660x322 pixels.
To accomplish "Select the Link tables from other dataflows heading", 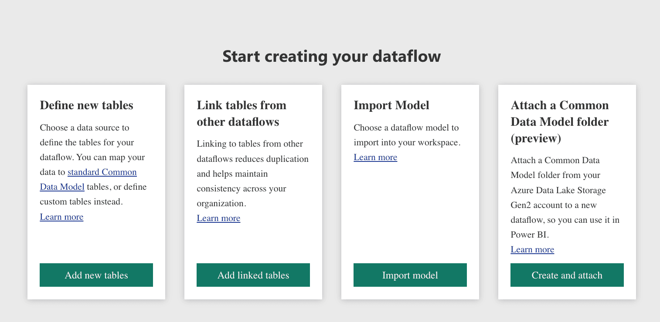I will click(242, 114).
